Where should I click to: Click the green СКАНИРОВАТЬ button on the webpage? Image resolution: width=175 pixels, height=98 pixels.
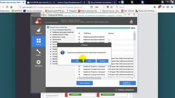click(x=75, y=94)
